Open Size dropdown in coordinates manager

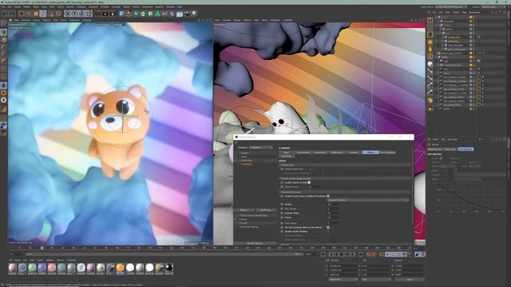[376, 279]
